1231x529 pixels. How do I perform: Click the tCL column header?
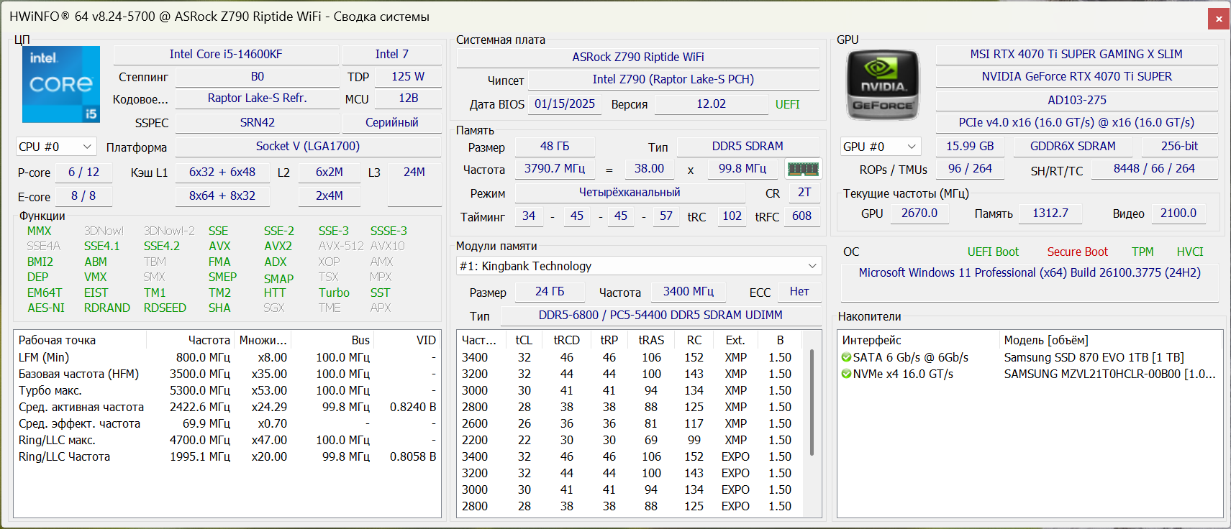524,340
